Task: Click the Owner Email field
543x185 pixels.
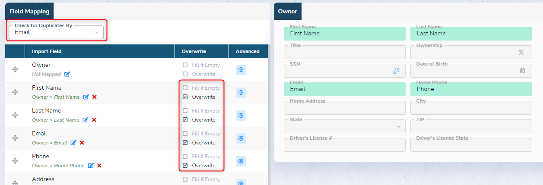Action: click(345, 89)
